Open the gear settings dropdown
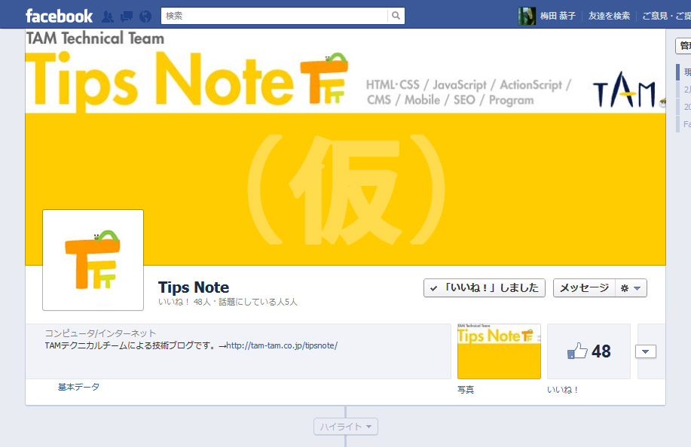The image size is (691, 447). tap(631, 288)
